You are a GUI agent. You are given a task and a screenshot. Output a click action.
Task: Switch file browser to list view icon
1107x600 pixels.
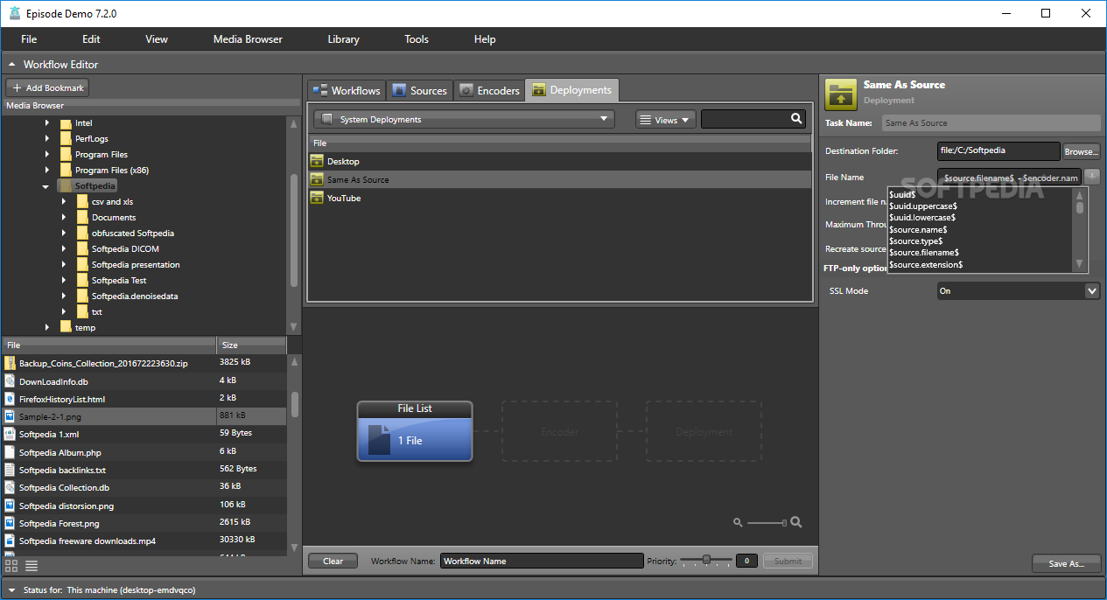click(x=32, y=566)
